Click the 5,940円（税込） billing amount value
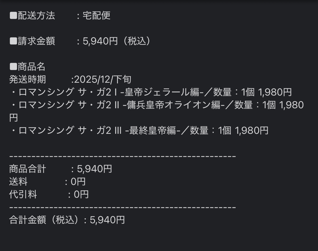 (117, 41)
